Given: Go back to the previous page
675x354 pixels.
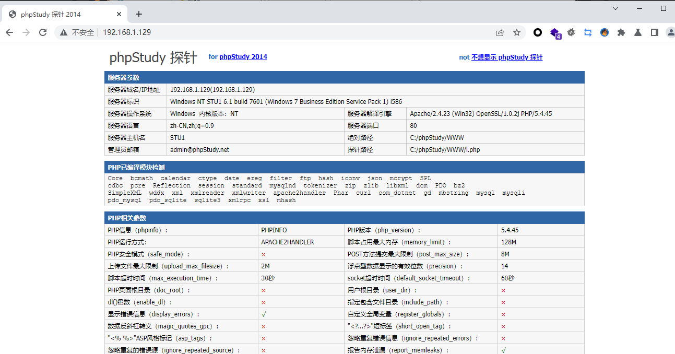Looking at the screenshot, I should (9, 32).
